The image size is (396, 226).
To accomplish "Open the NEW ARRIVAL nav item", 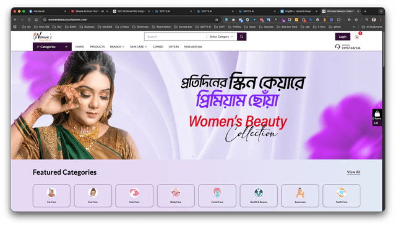I will coord(193,47).
